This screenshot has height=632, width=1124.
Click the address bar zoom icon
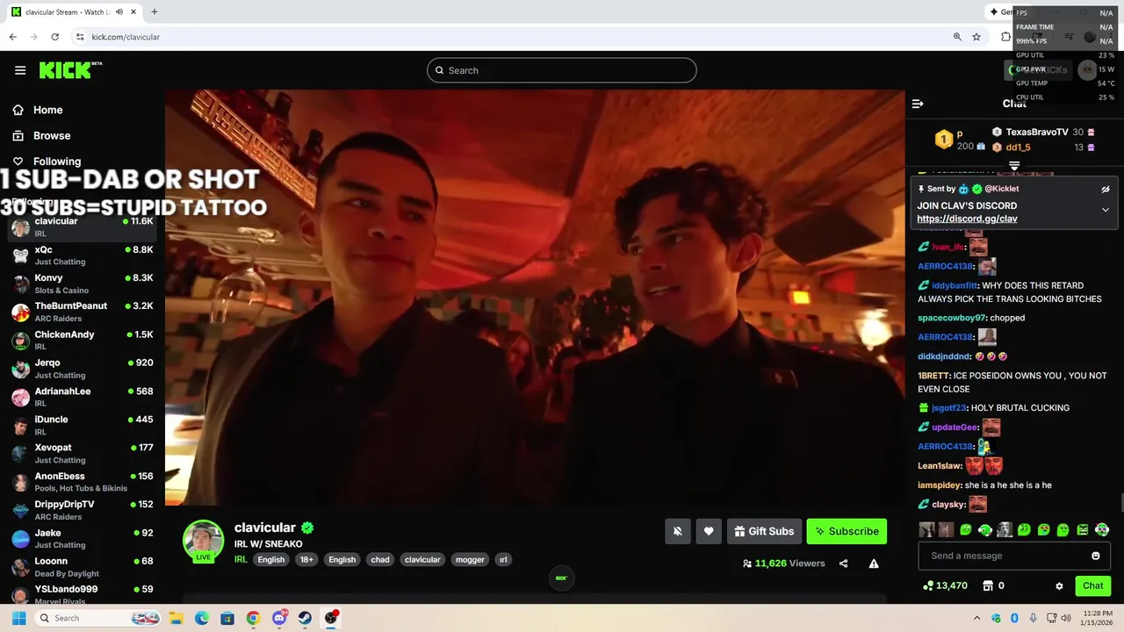(957, 37)
